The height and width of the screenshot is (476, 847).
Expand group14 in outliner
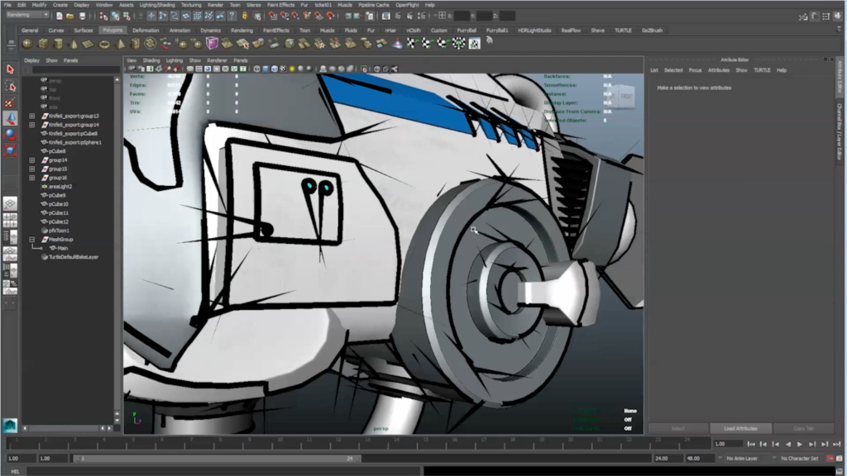[x=32, y=160]
